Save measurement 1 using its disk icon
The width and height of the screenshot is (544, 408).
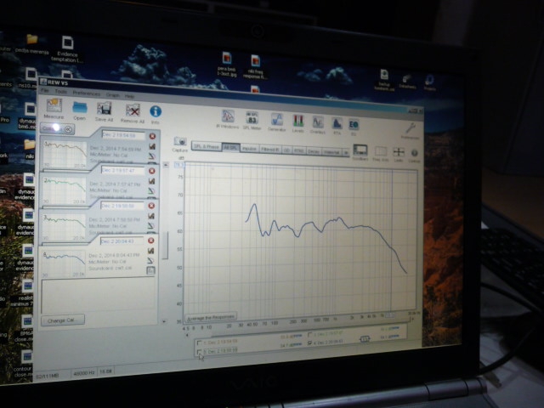click(x=152, y=146)
